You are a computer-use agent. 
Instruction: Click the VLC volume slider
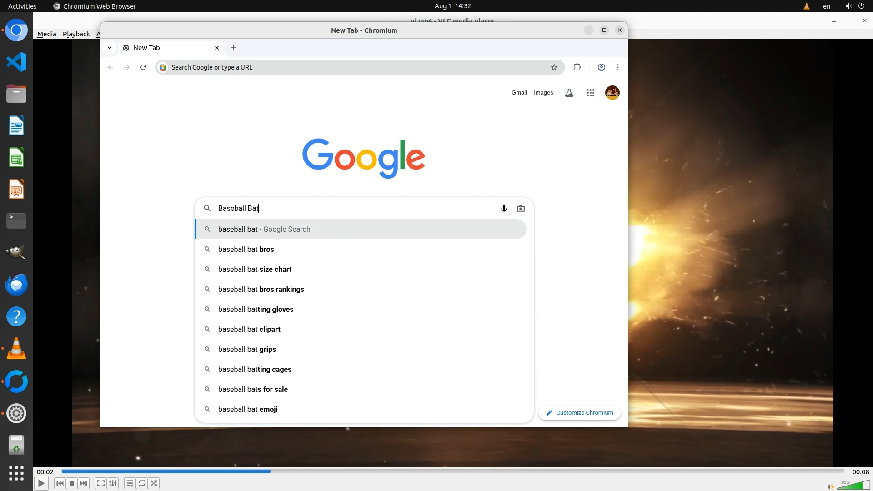(853, 486)
